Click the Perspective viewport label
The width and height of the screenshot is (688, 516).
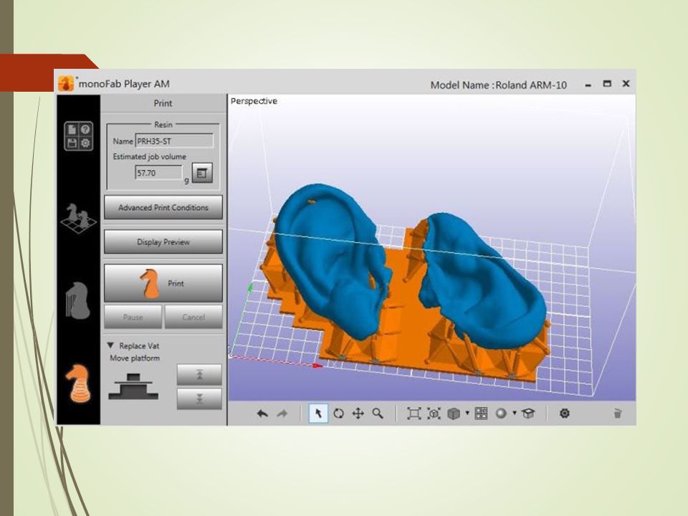(254, 101)
